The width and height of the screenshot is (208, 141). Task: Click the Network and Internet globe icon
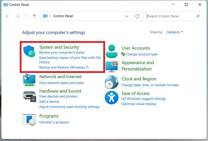pyautogui.click(x=29, y=80)
